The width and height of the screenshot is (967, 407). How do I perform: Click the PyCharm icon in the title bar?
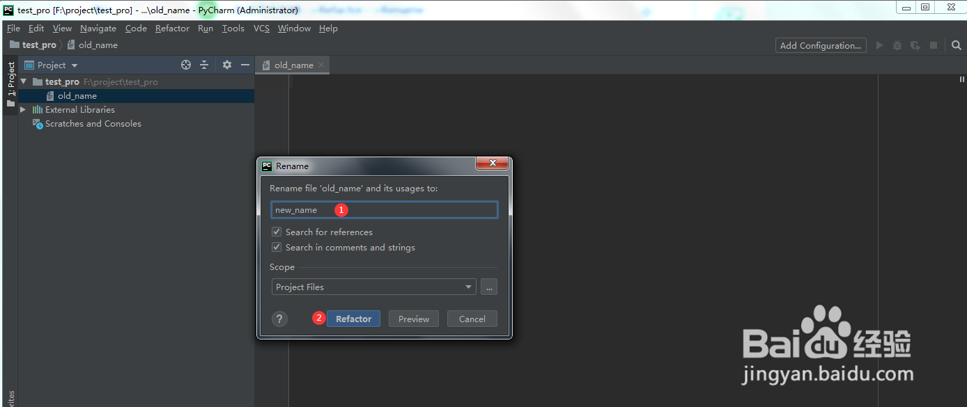pos(8,10)
